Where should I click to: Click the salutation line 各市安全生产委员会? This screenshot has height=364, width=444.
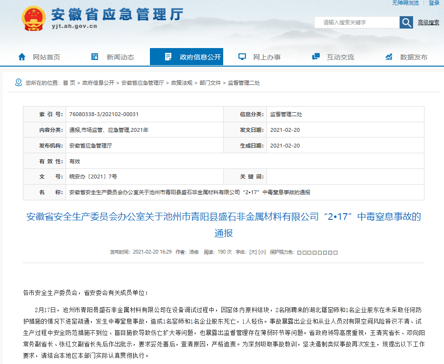(x=86, y=293)
